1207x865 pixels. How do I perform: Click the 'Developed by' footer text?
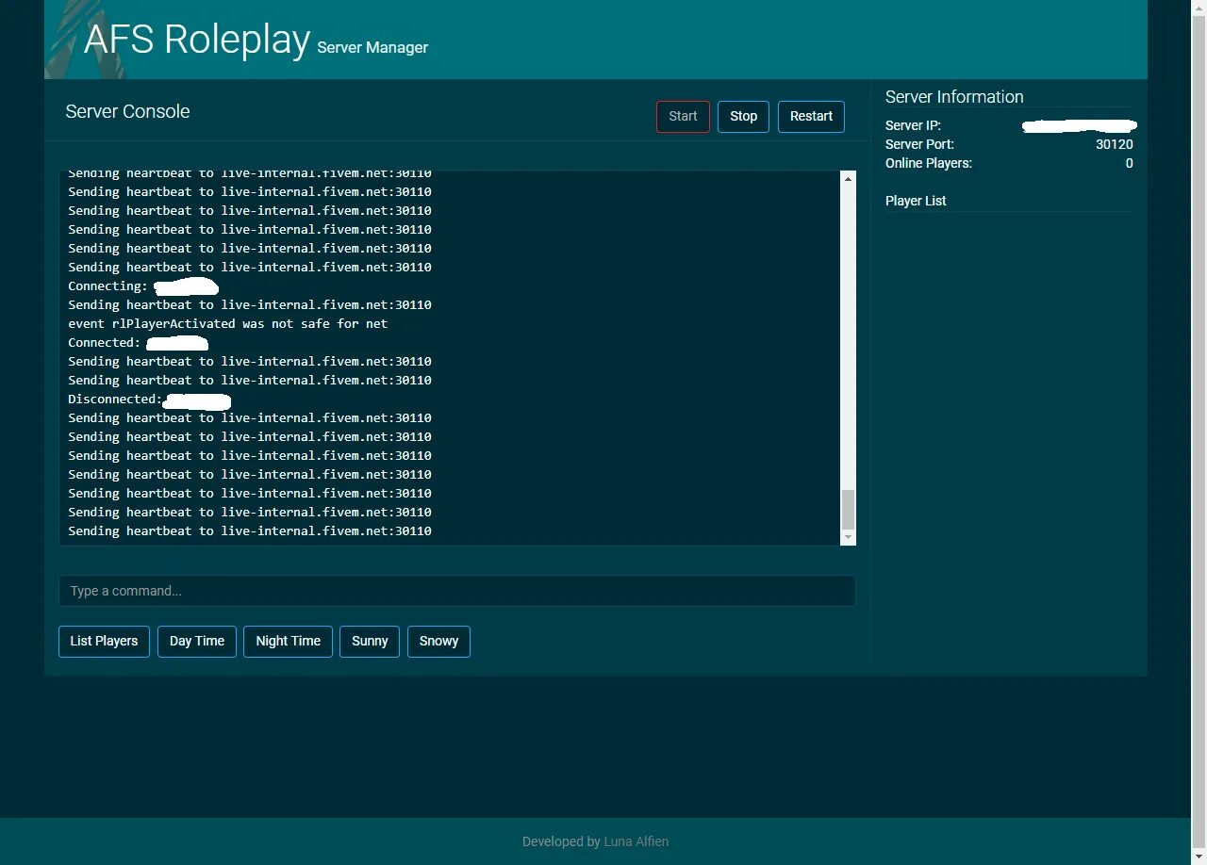tap(561, 841)
